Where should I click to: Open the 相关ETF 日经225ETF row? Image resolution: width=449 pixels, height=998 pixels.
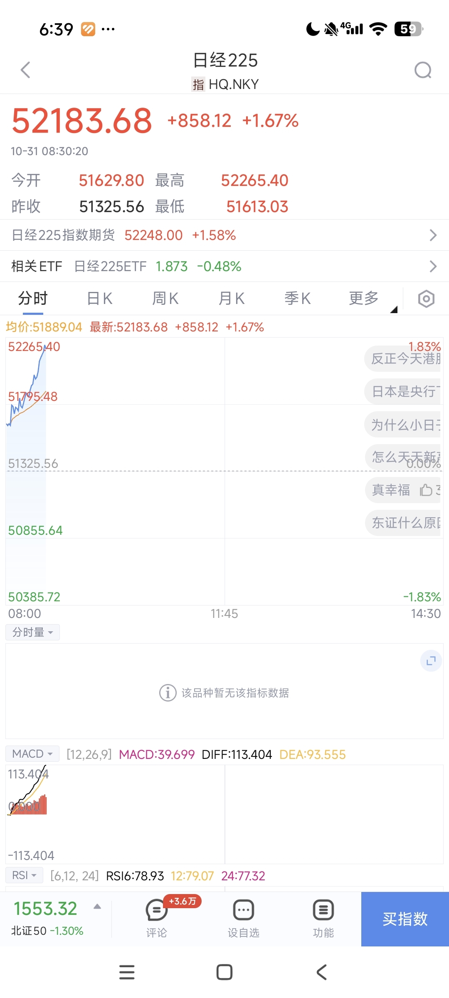[224, 266]
